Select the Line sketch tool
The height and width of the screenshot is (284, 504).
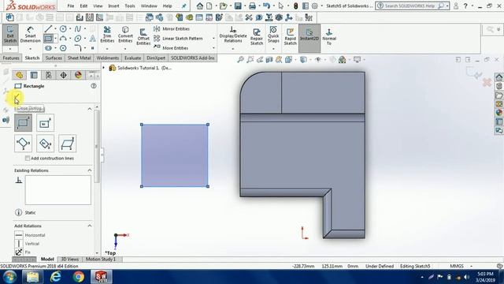(48, 29)
